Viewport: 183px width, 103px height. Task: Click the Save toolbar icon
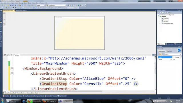[x=11, y=5]
